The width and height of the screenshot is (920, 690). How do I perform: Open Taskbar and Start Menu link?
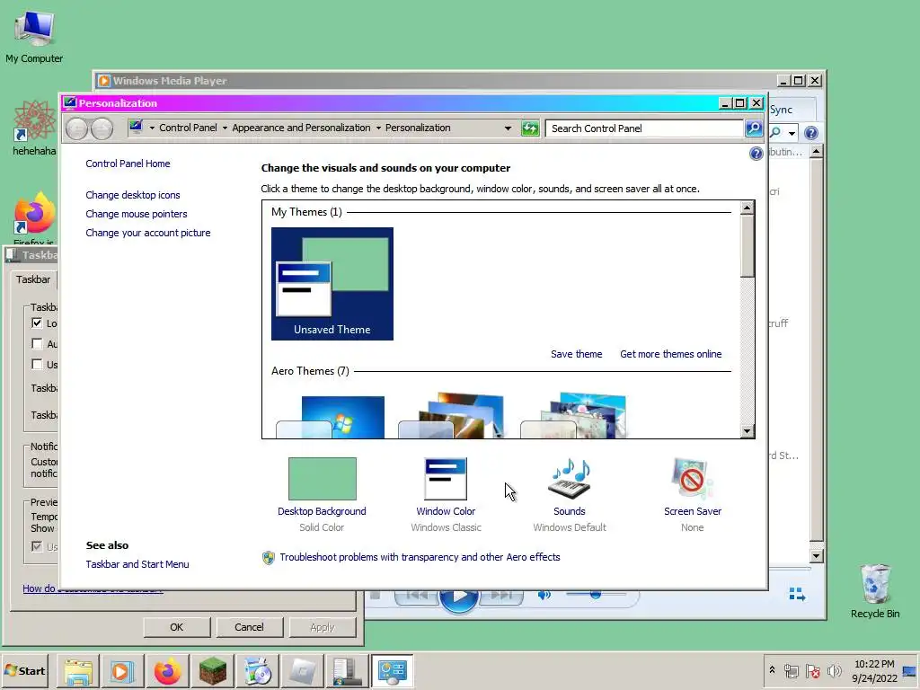pos(137,564)
